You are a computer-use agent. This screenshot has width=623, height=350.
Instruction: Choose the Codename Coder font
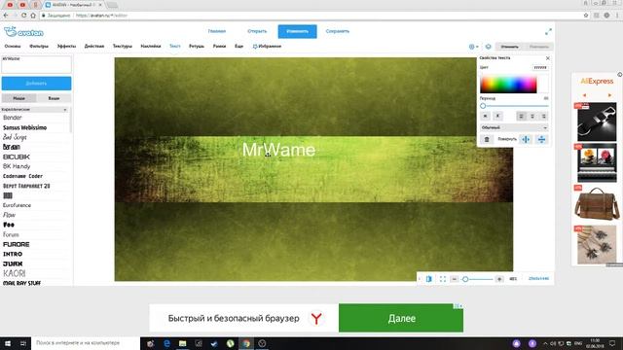(22, 176)
